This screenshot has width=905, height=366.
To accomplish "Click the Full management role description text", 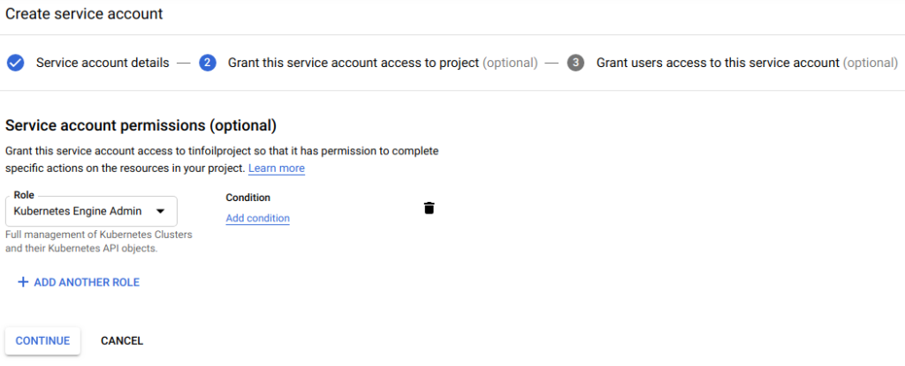I will 98,242.
